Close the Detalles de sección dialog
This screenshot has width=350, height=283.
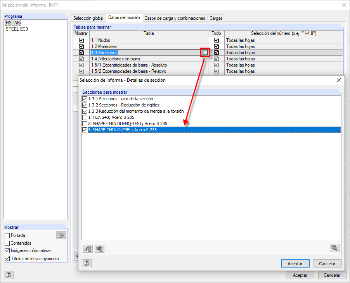click(x=339, y=80)
